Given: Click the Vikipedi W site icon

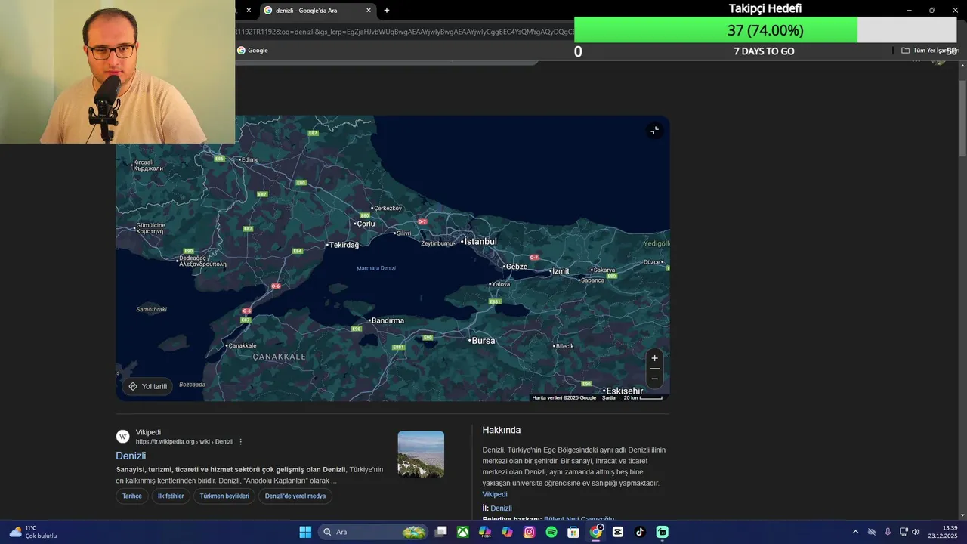Looking at the screenshot, I should point(122,437).
